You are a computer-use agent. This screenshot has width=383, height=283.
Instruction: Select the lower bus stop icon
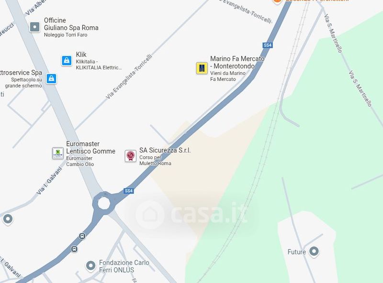[x=74, y=249]
